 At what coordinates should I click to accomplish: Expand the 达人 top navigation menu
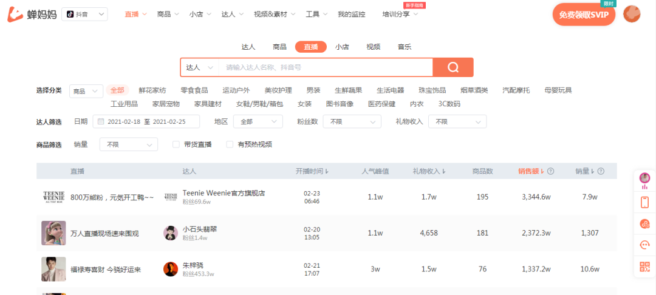pyautogui.click(x=233, y=14)
